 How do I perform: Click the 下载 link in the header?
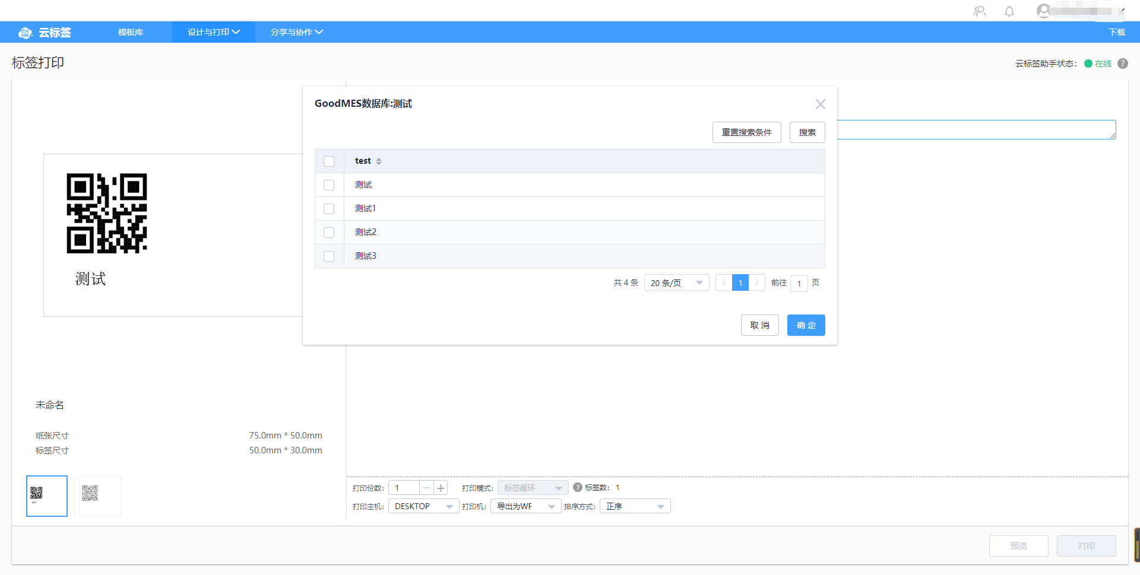[1117, 32]
